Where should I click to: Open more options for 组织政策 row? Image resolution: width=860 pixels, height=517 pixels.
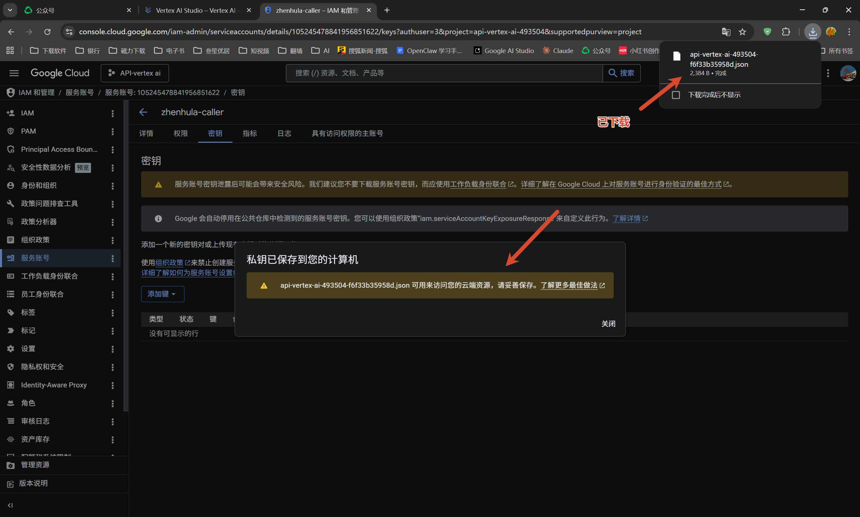(112, 240)
